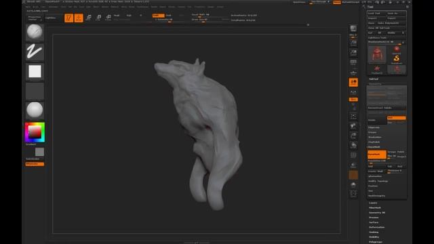The width and height of the screenshot is (434, 244).
Task: Click the Frame icon in right shelf
Action: pyautogui.click(x=353, y=116)
